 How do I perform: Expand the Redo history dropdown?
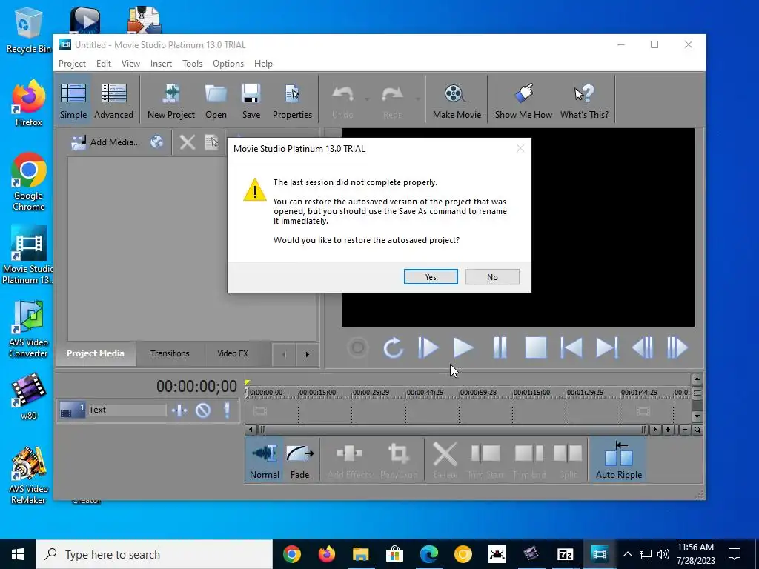pyautogui.click(x=417, y=99)
